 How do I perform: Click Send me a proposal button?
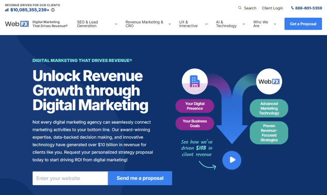click(x=140, y=178)
